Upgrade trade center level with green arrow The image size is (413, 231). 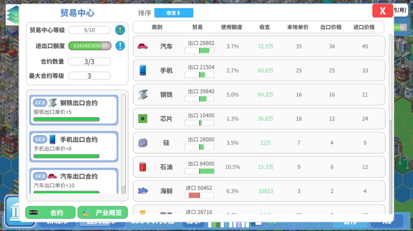(x=120, y=30)
